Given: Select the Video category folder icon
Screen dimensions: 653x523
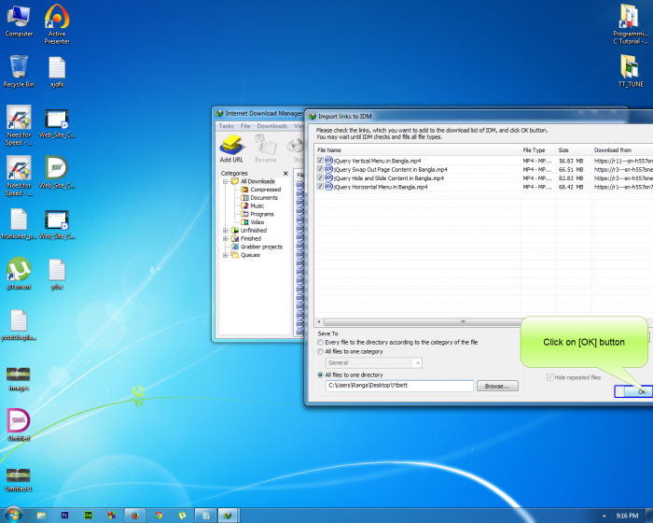Looking at the screenshot, I should [244, 222].
